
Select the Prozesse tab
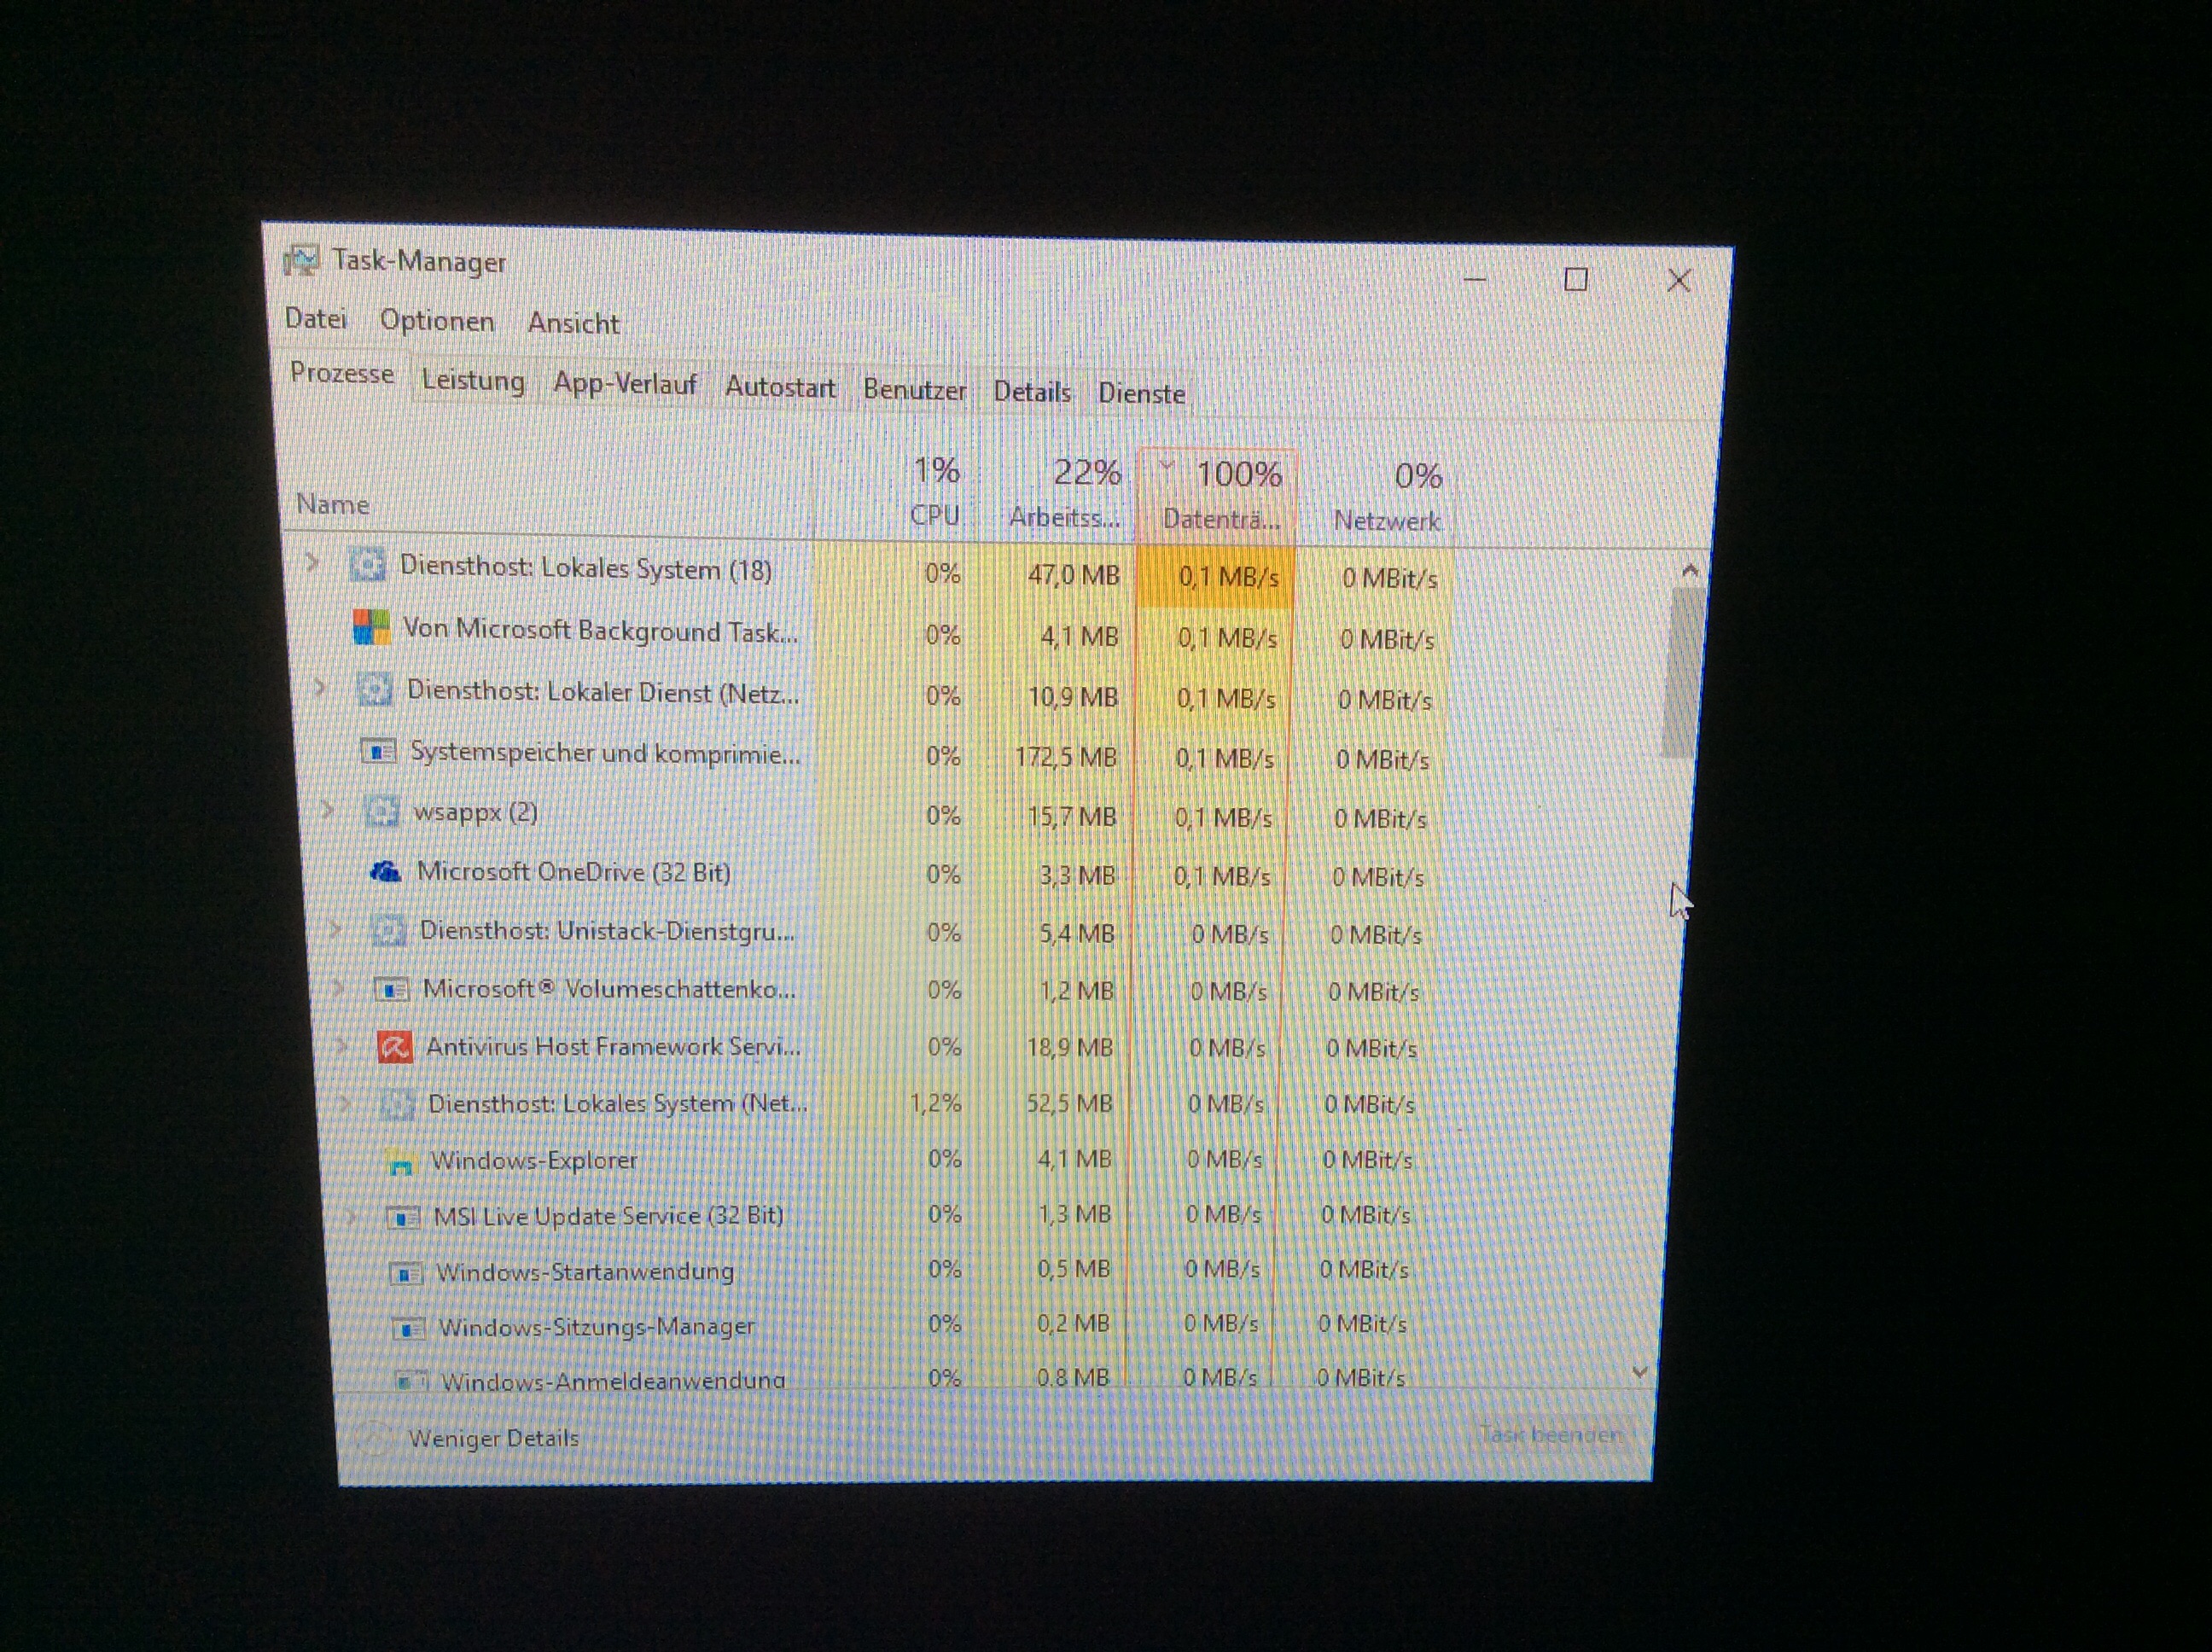(342, 374)
